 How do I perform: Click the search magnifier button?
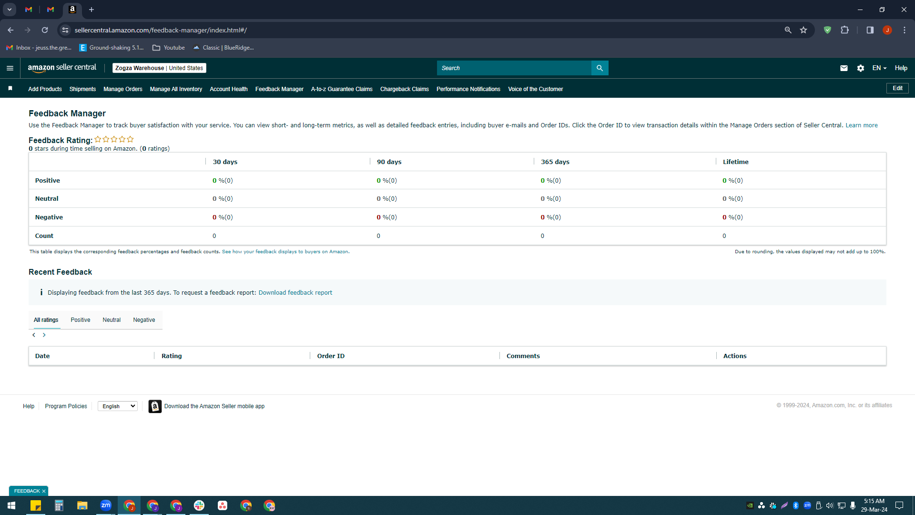point(600,68)
